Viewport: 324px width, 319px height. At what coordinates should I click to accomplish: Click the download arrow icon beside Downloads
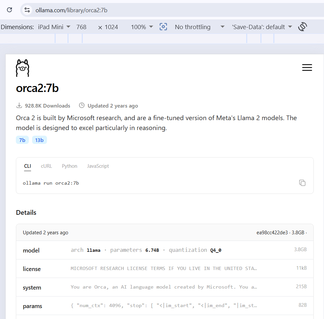click(19, 105)
